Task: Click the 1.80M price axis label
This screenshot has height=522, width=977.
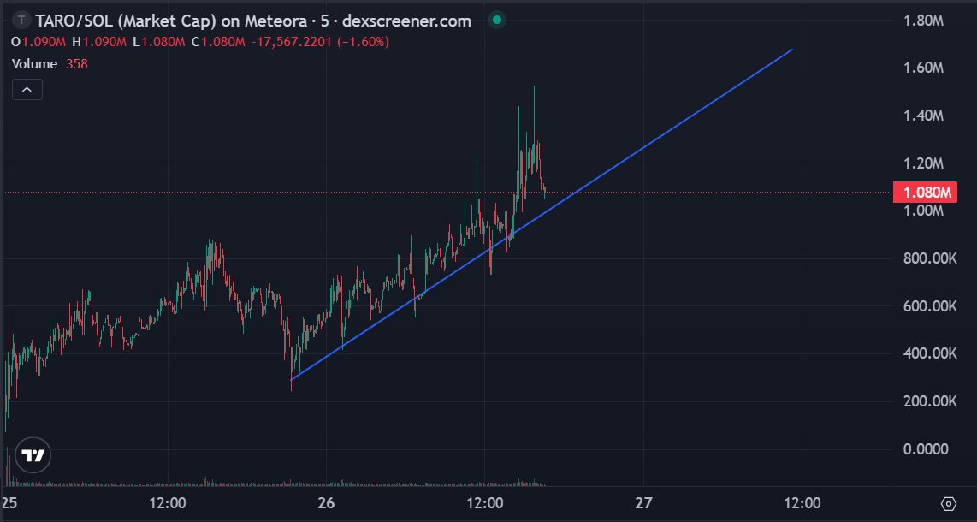Action: (x=923, y=21)
